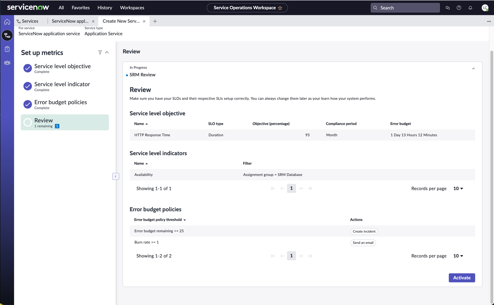Image resolution: width=494 pixels, height=305 pixels.
Task: Open the History menu
Action: tap(105, 8)
